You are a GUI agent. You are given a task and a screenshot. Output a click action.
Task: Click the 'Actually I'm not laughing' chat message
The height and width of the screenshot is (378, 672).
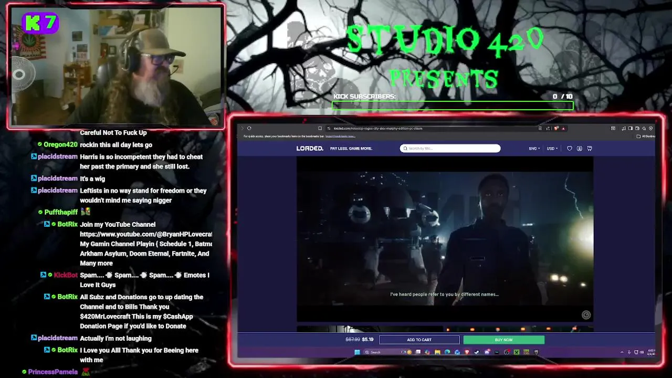click(x=115, y=339)
